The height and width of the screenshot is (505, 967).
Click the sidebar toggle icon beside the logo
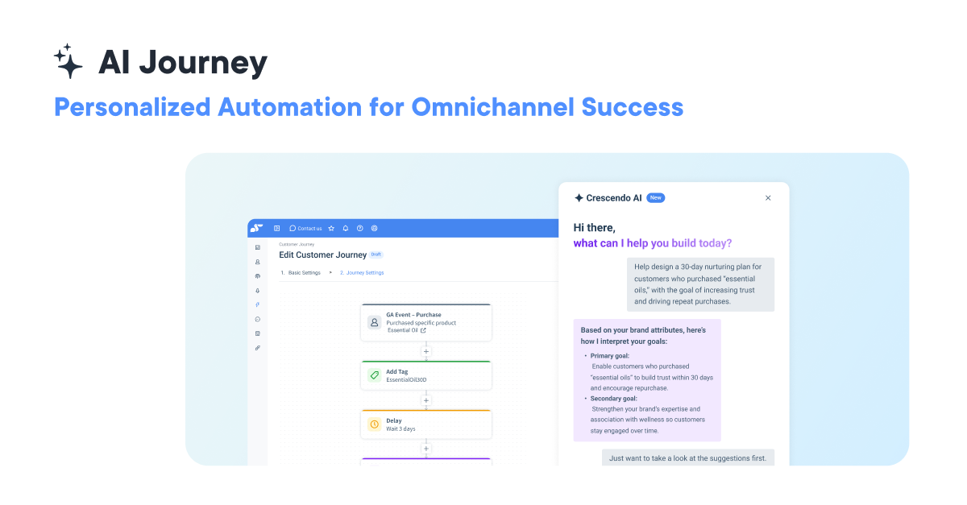point(277,228)
